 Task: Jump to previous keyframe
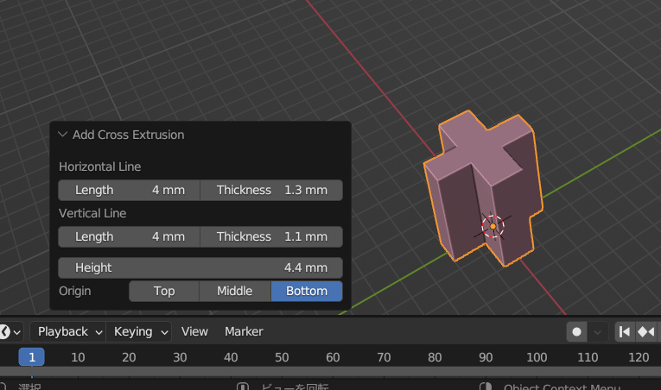pyautogui.click(x=646, y=332)
